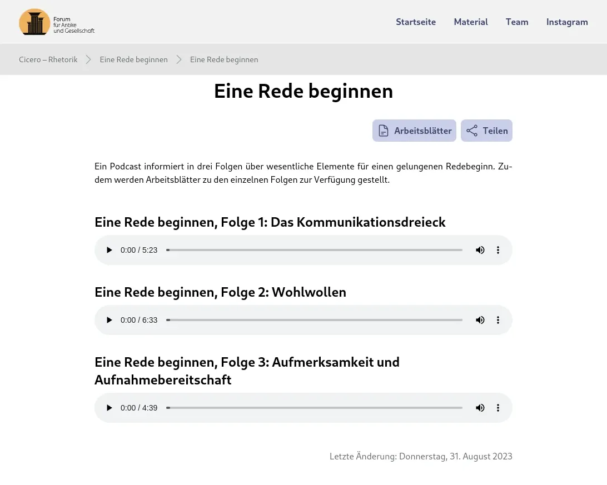Image resolution: width=607 pixels, height=485 pixels.
Task: Click the document icon on Arbeitsblätter button
Action: (384, 131)
